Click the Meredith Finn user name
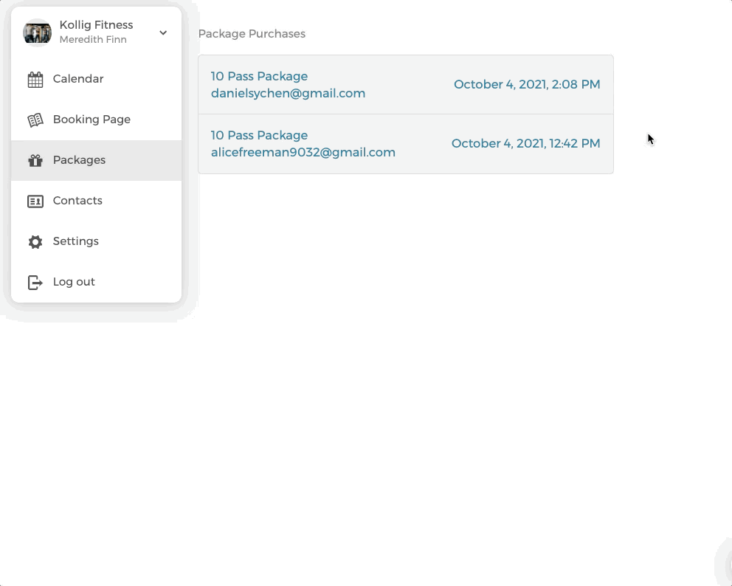Screen dimensions: 732x586 (93, 40)
